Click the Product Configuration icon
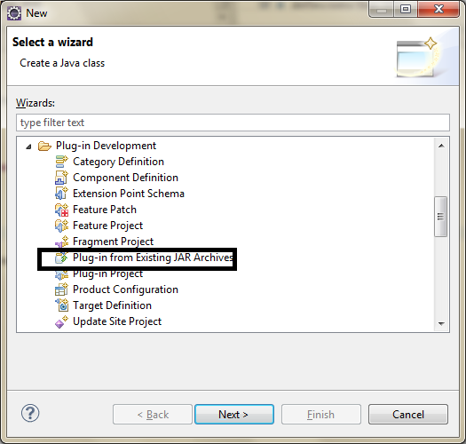The width and height of the screenshot is (466, 444). pyautogui.click(x=61, y=289)
